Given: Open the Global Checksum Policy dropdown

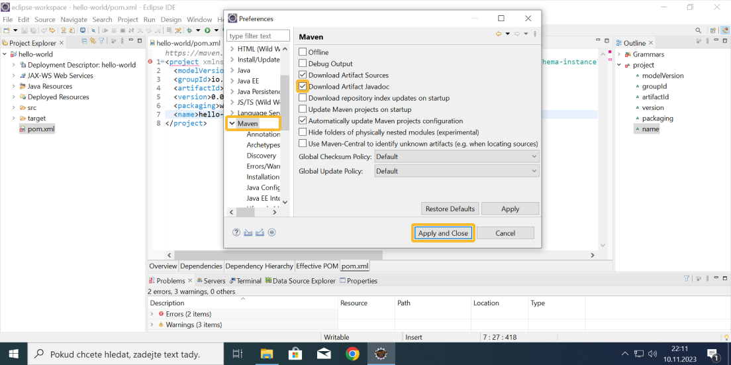Looking at the screenshot, I should 457,156.
